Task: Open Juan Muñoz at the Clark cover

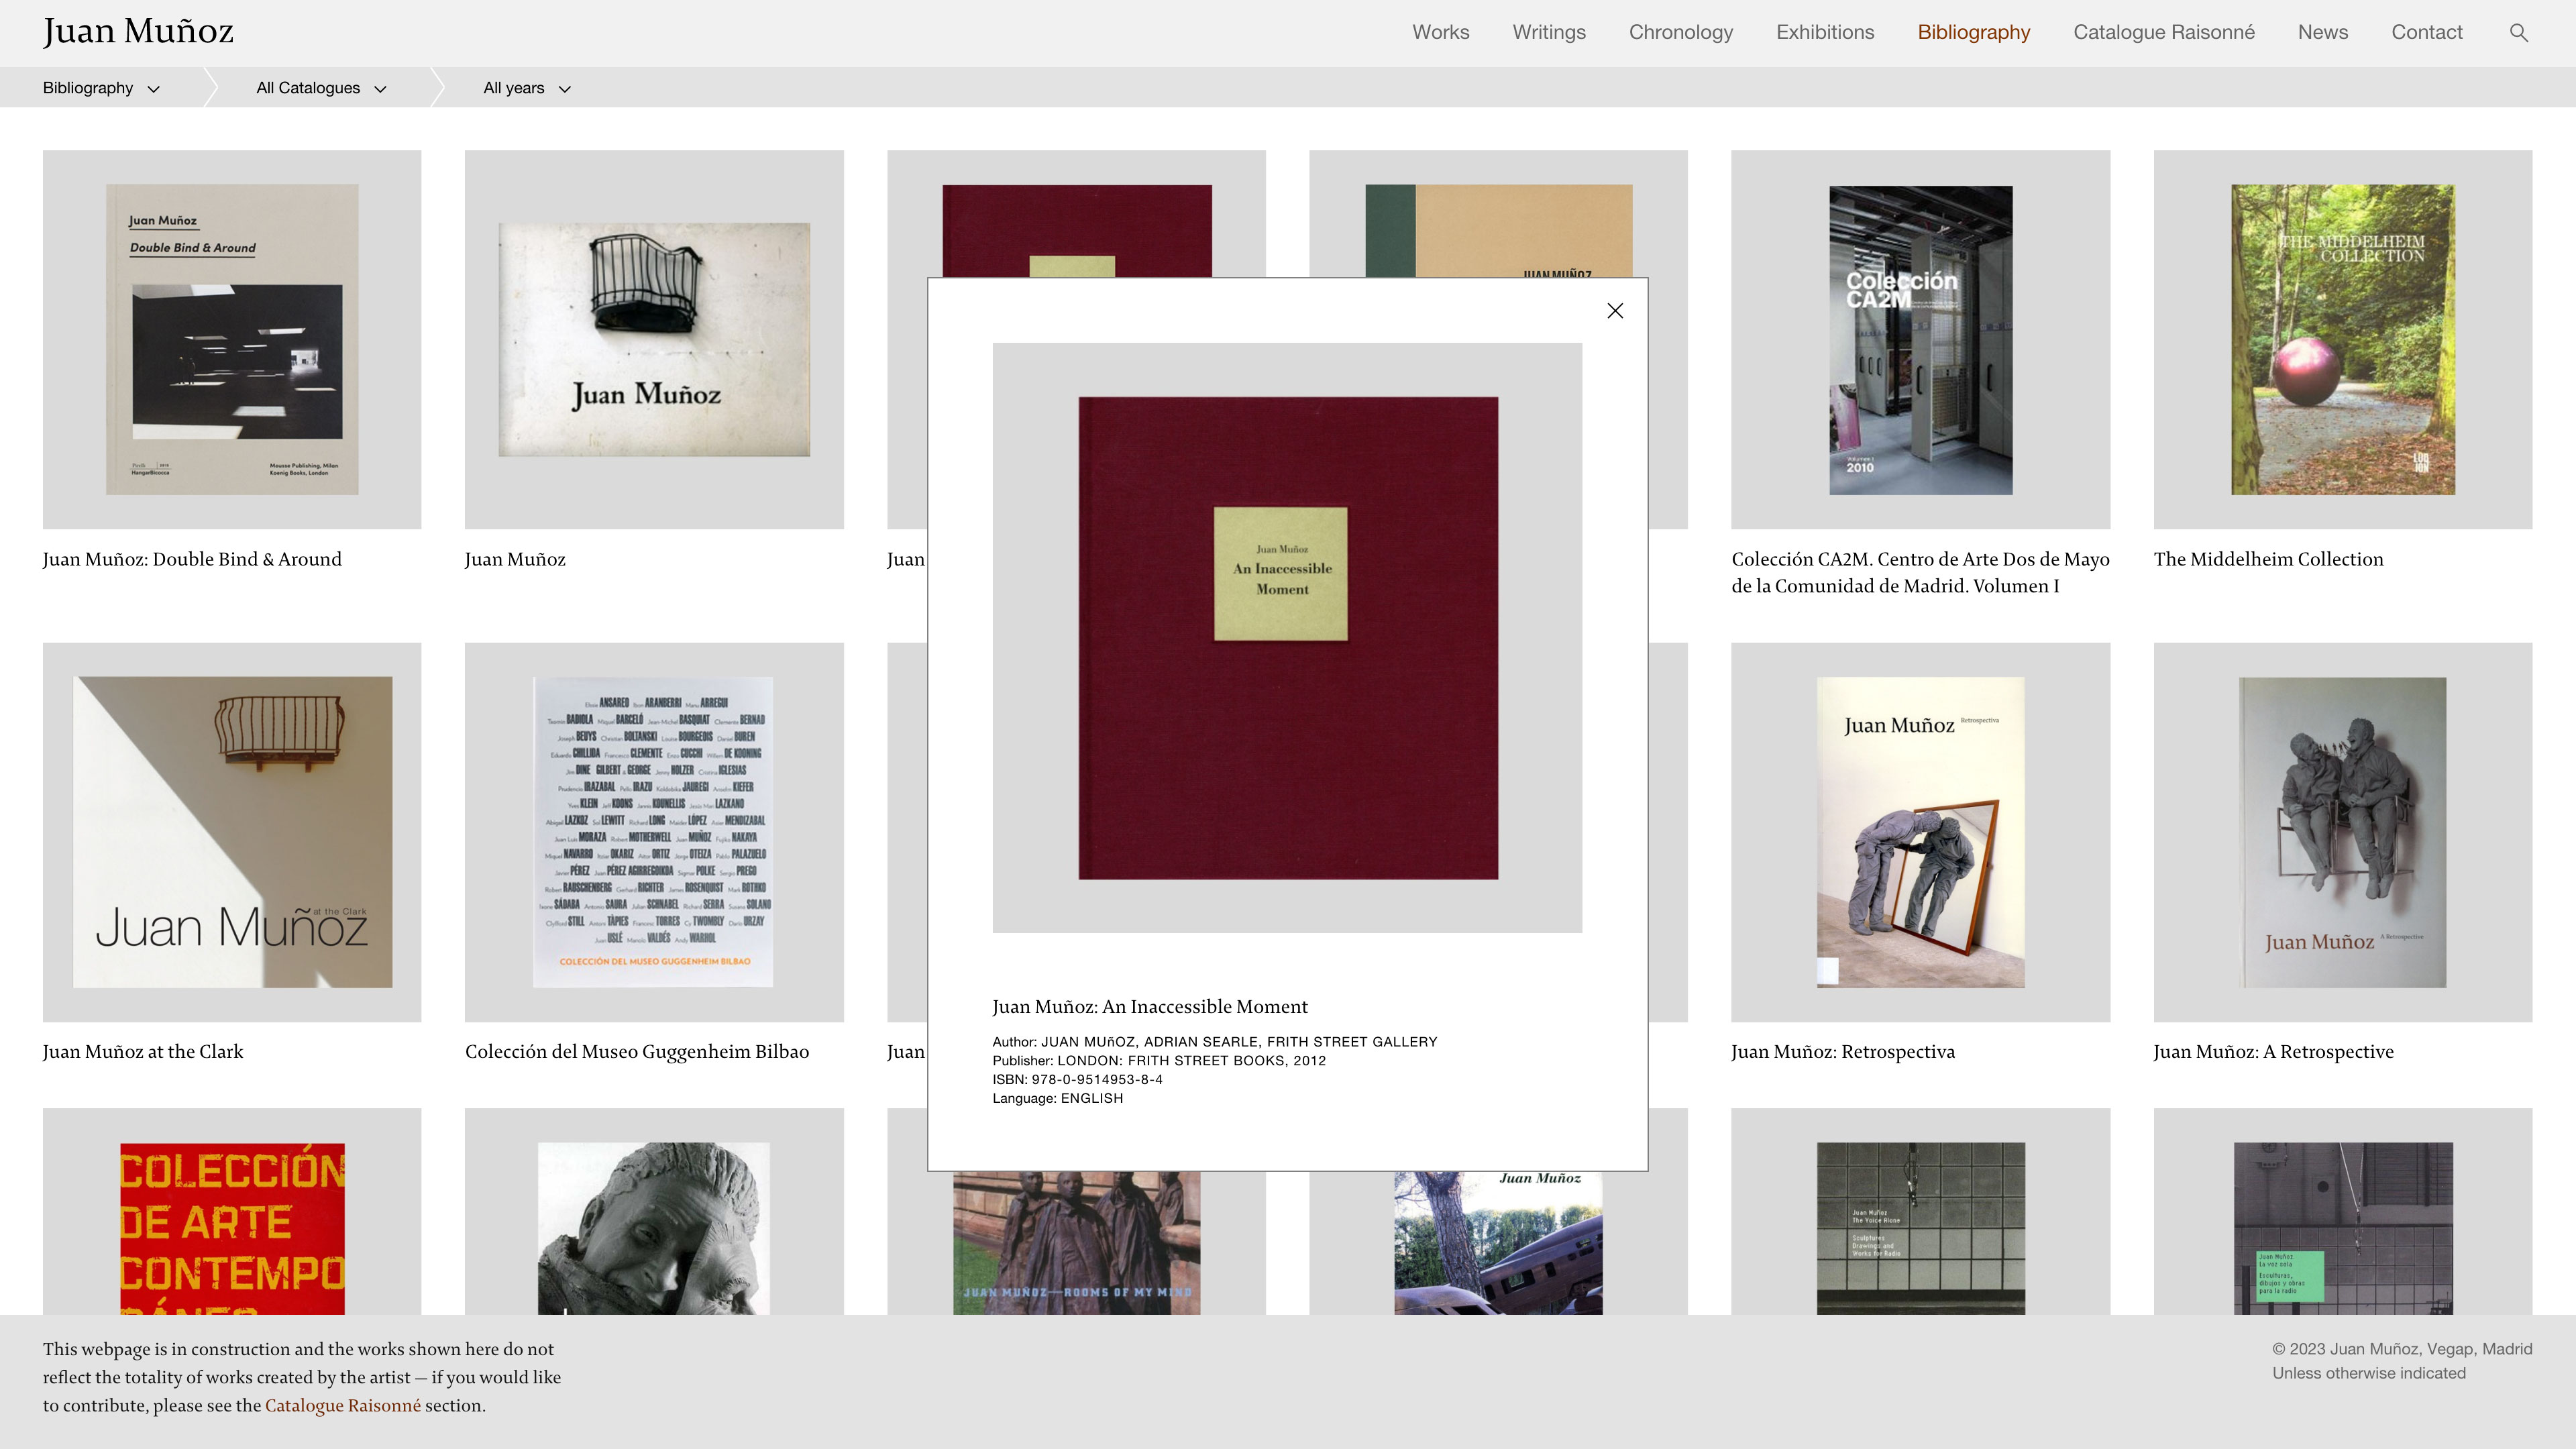Action: tap(232, 831)
